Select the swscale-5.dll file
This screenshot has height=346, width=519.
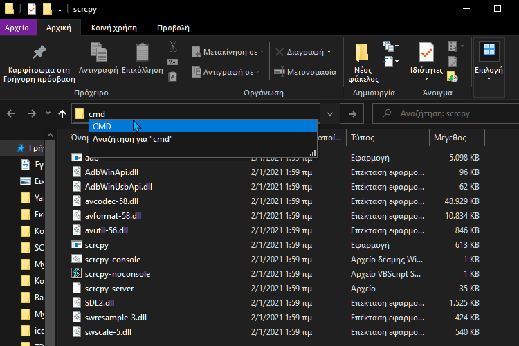[x=108, y=332]
